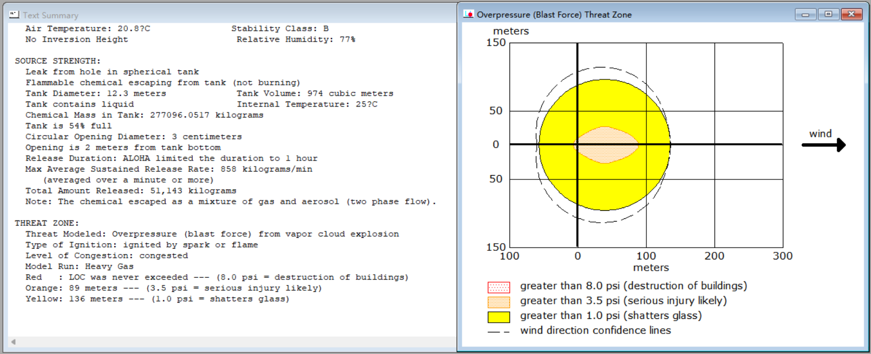The width and height of the screenshot is (871, 354).
Task: Click the 'Orange: 89 meters' line
Action: tap(174, 288)
